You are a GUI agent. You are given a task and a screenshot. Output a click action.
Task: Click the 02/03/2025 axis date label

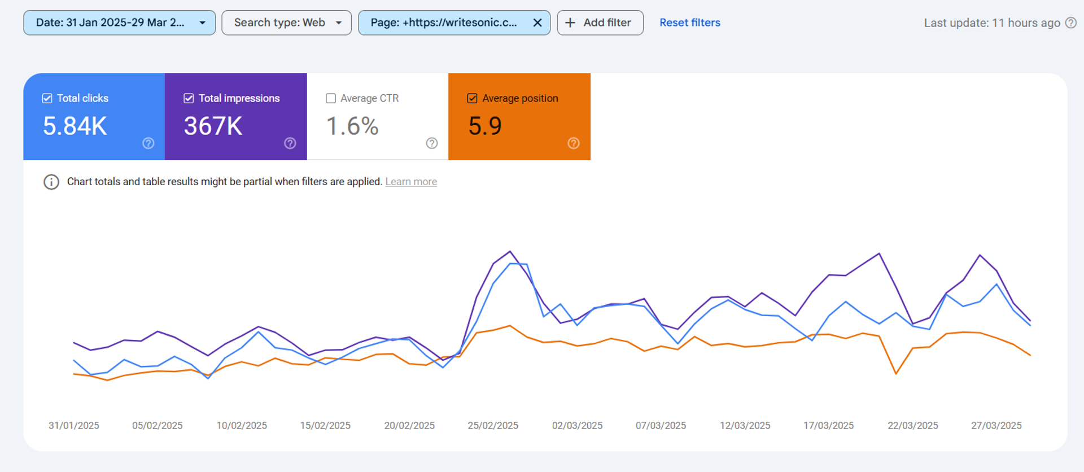577,426
